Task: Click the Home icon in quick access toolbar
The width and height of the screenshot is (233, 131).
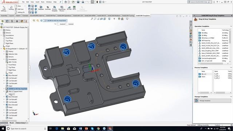Action: pos(66,2)
